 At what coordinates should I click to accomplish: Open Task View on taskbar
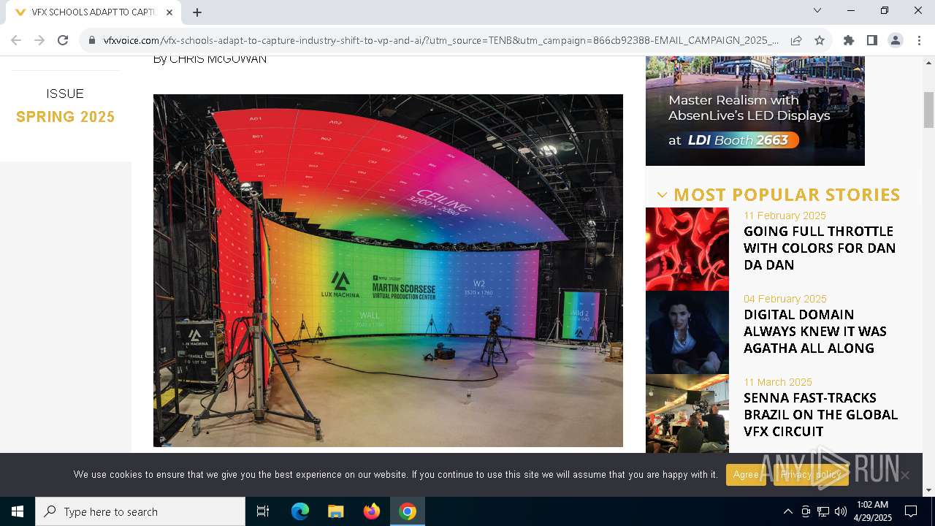263,511
